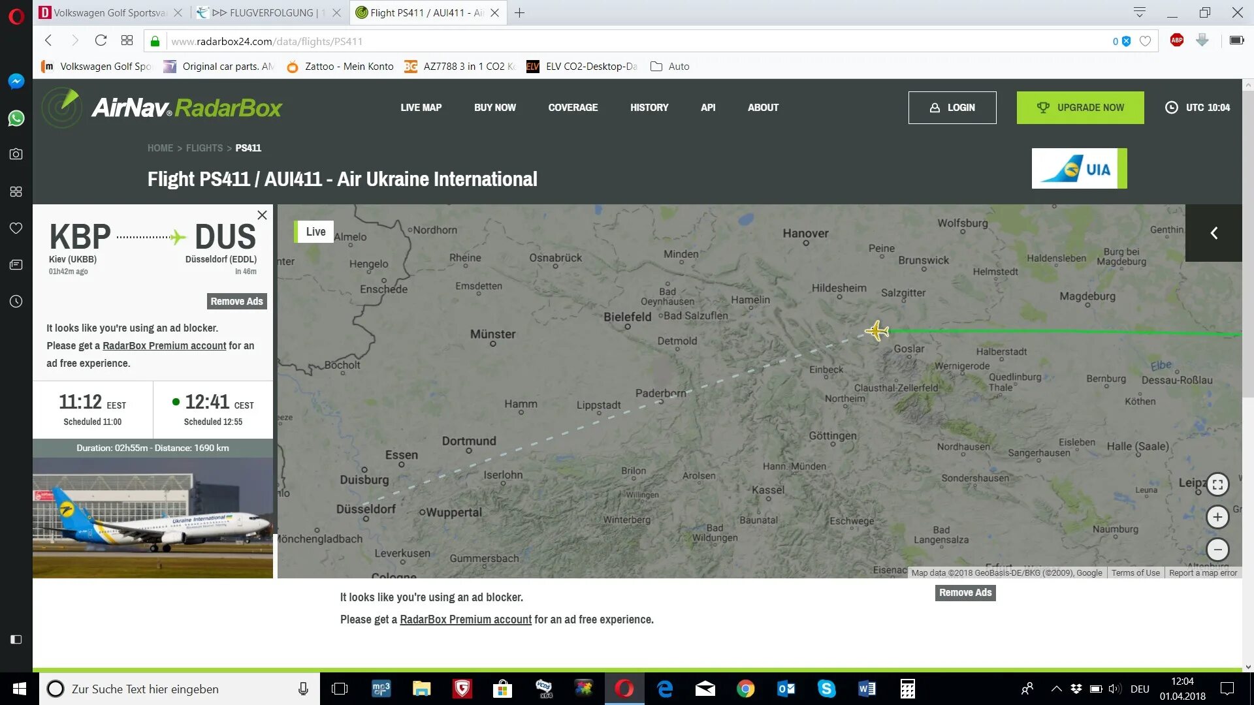Click the UPGRADE NOW button

tap(1080, 107)
